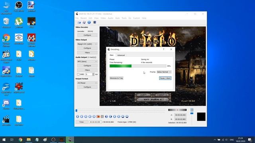Open the Audio menu
255x143 pixels.
110,18
